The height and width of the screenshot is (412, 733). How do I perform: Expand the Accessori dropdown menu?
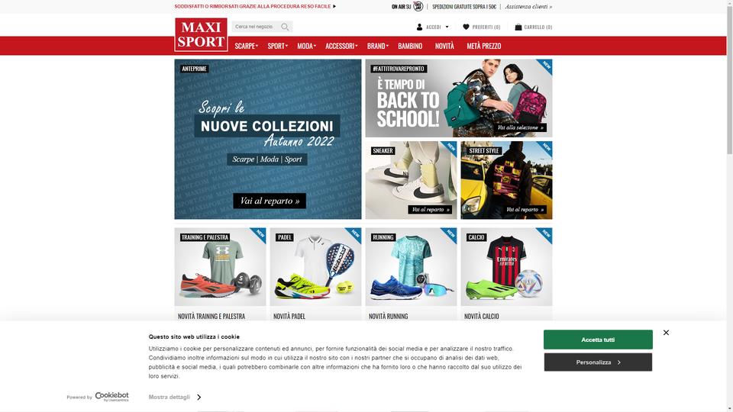click(341, 46)
